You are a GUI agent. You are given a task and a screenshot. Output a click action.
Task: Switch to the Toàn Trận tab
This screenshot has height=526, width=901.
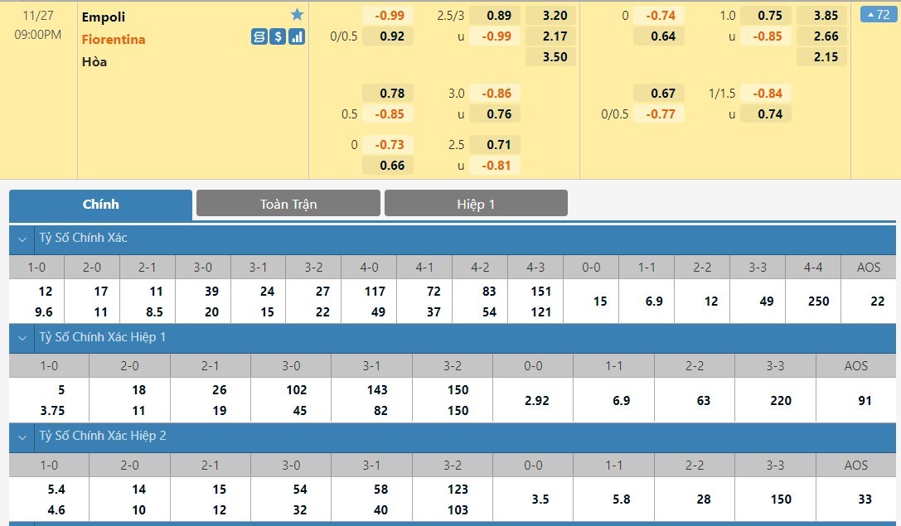click(x=288, y=204)
